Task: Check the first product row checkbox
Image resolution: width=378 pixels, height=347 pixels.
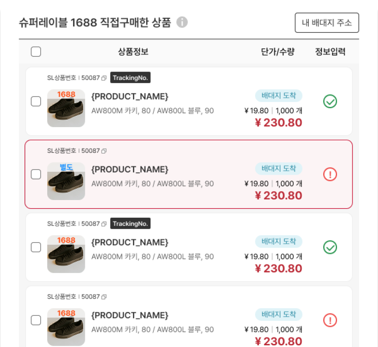Action: point(36,101)
